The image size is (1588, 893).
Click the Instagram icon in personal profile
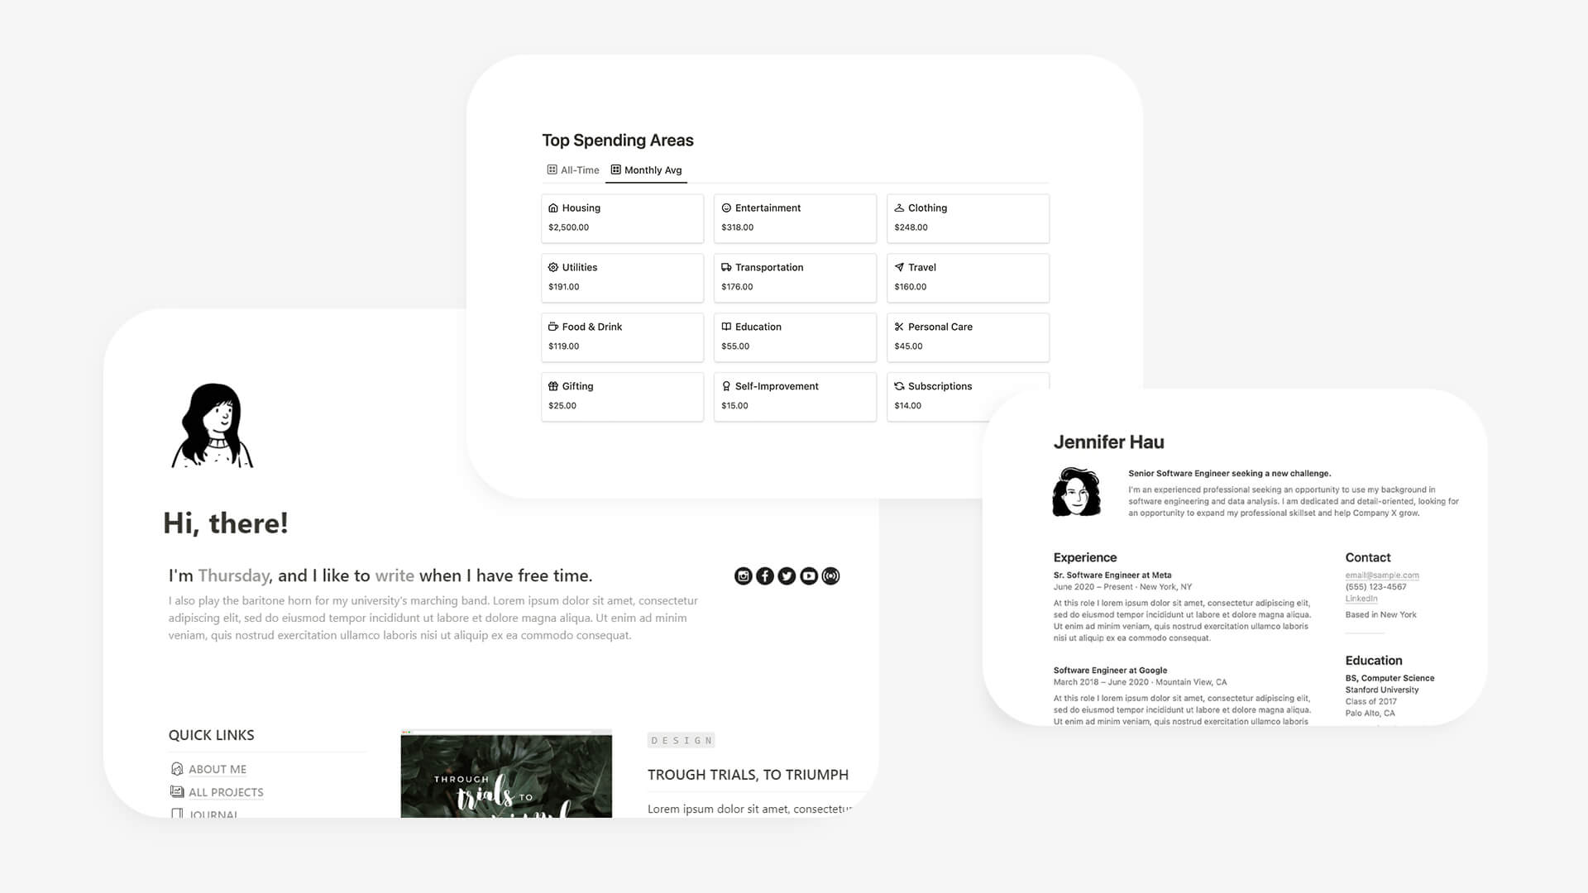point(743,575)
